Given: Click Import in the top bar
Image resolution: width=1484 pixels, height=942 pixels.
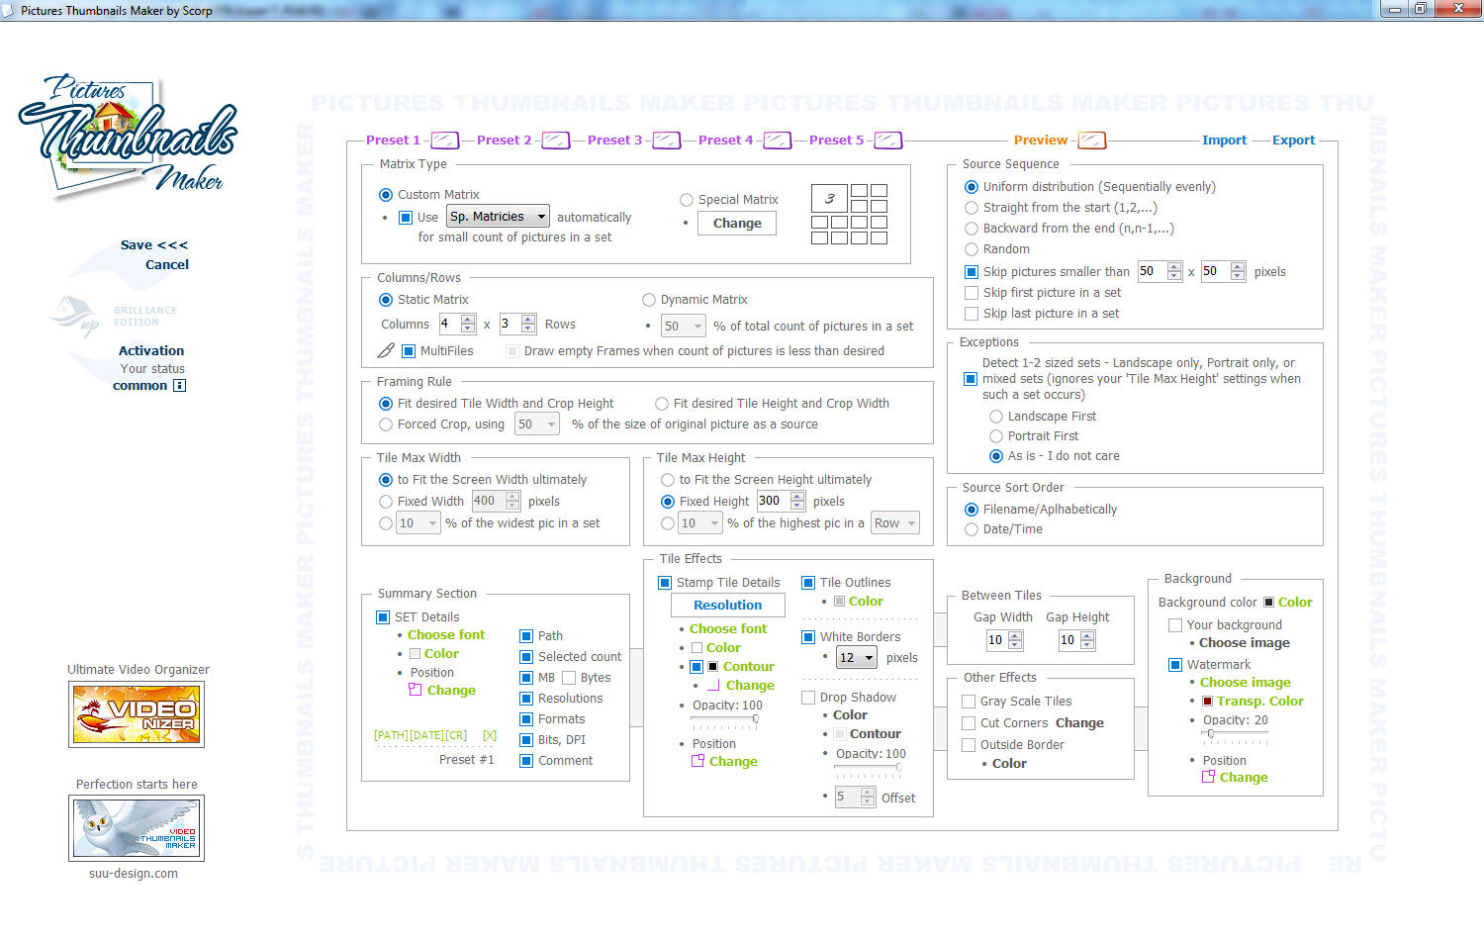Looking at the screenshot, I should point(1225,141).
